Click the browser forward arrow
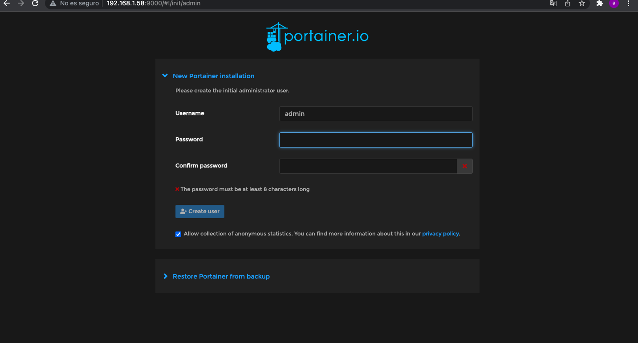The image size is (638, 343). [21, 4]
